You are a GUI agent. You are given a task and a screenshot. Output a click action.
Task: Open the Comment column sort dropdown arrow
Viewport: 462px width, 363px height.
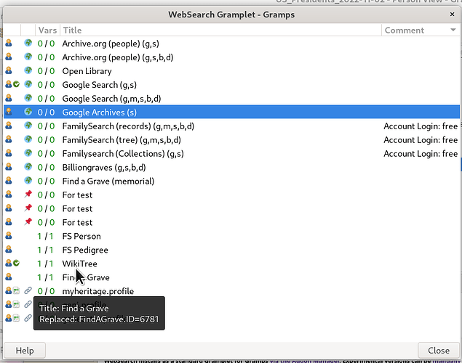(x=453, y=30)
